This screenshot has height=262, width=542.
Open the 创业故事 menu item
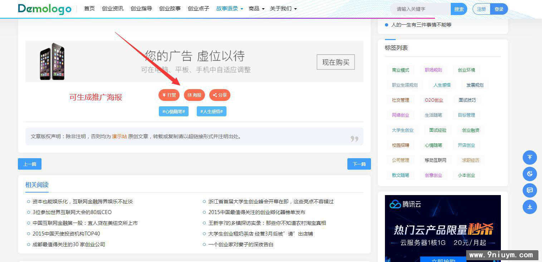(170, 9)
